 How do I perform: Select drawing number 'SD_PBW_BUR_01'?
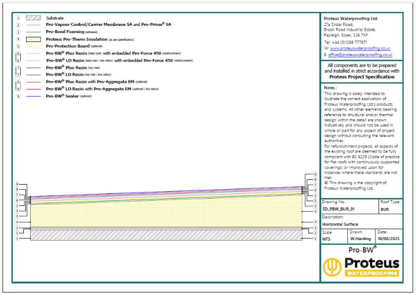(339, 209)
